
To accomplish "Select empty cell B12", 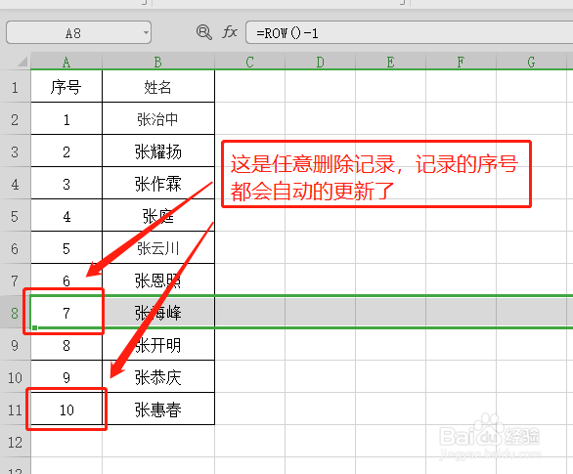I will 158,441.
